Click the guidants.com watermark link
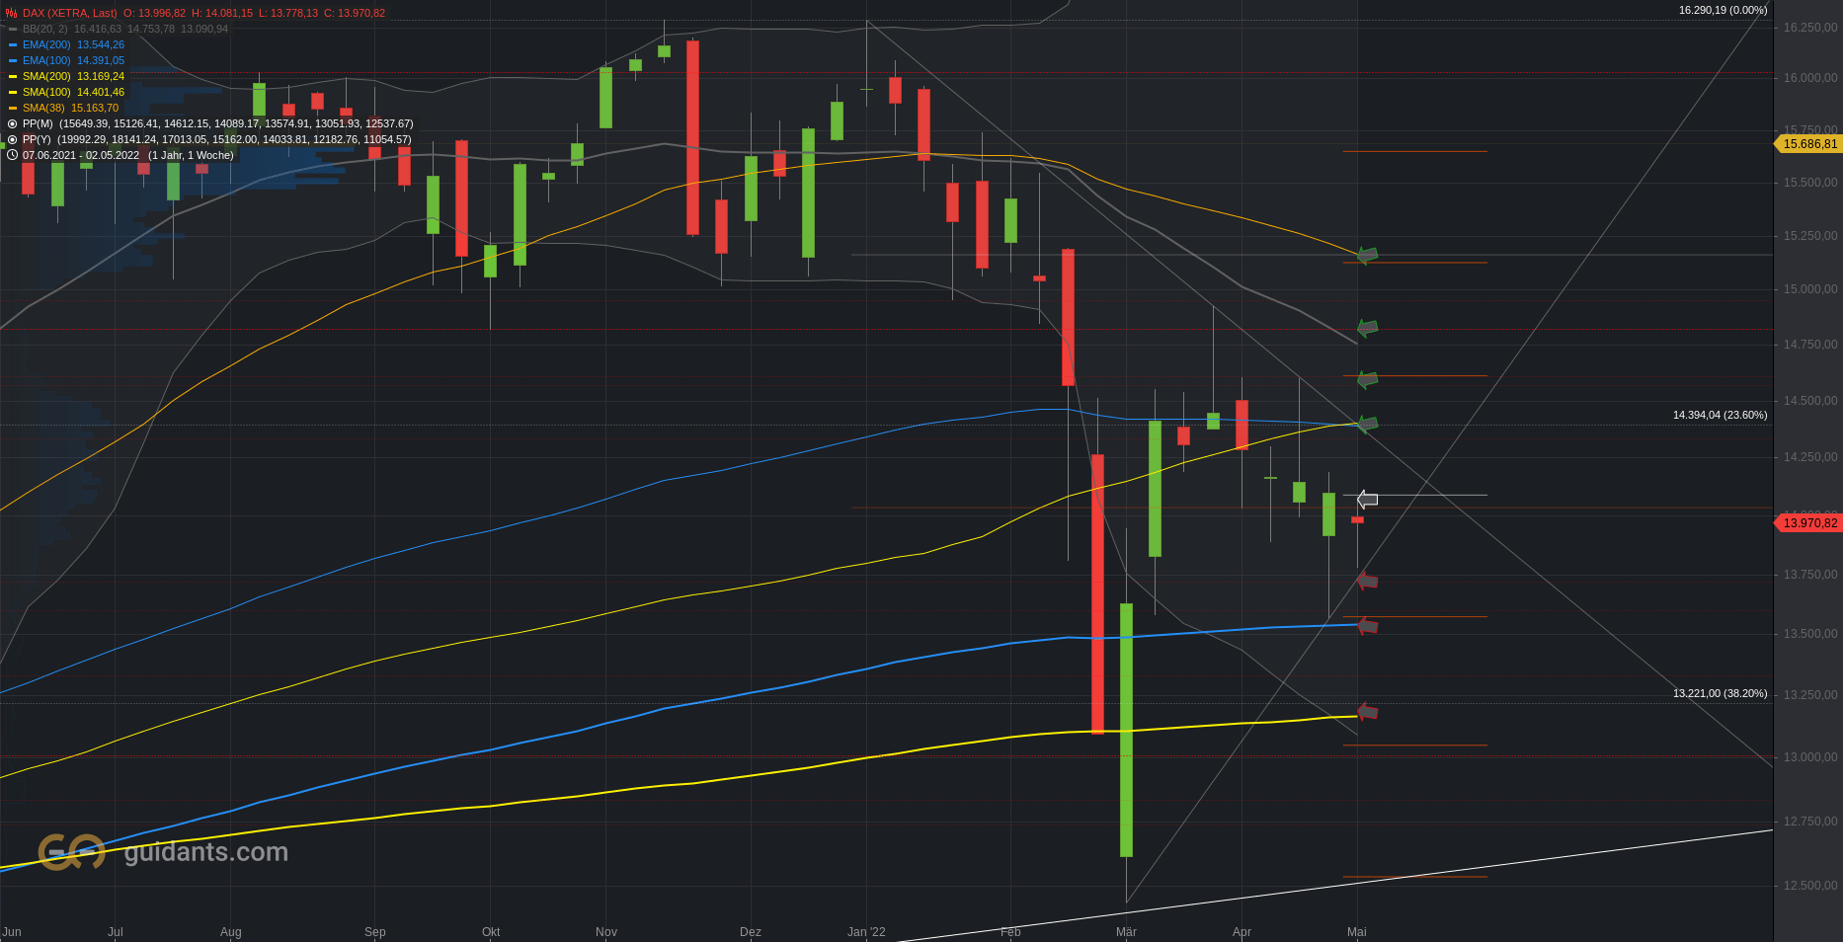 click(x=206, y=852)
